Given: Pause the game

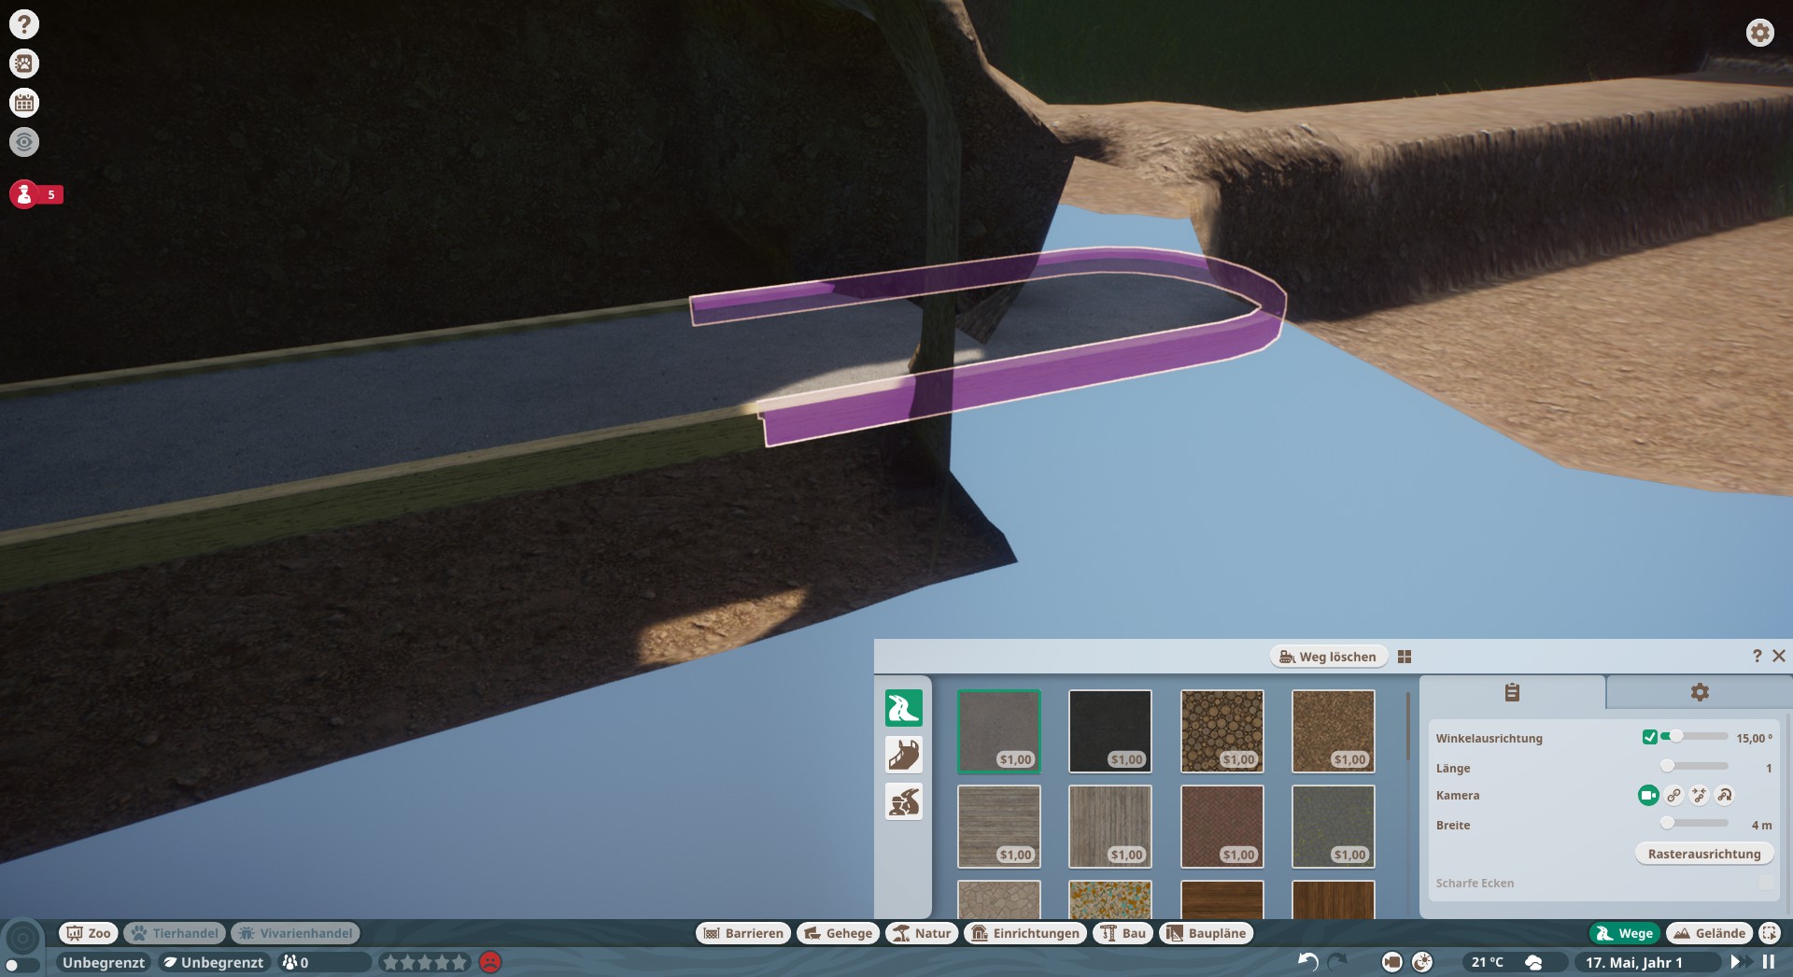Looking at the screenshot, I should click(1769, 962).
